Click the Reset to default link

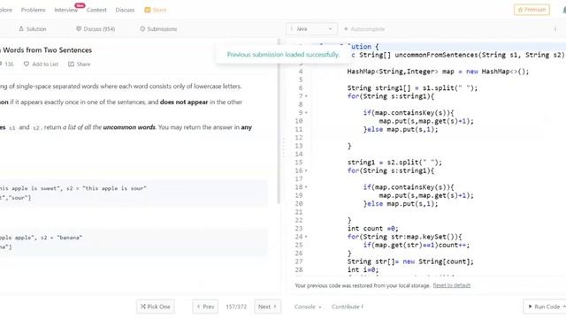452,285
